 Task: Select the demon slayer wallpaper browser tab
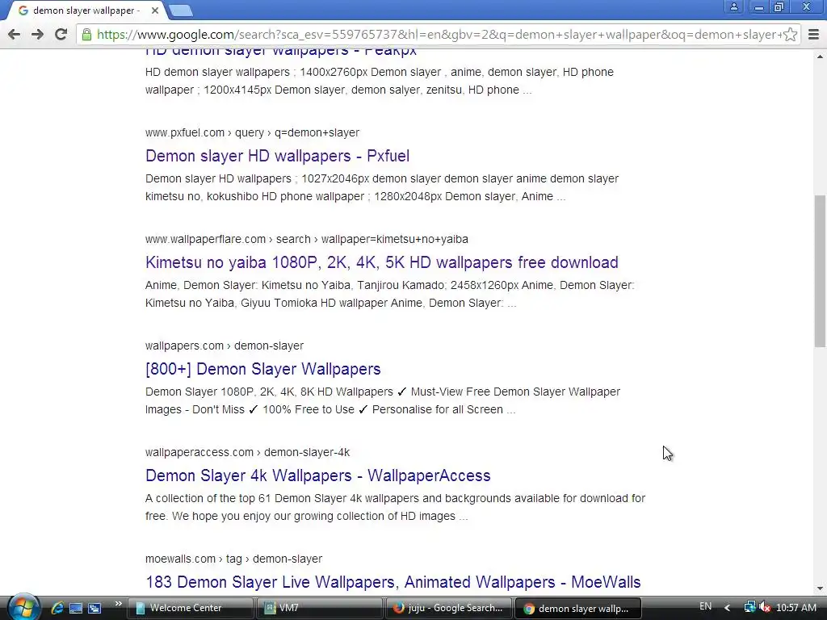pos(84,10)
